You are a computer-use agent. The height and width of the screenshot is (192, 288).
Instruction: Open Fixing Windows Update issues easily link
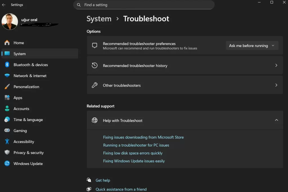tap(134, 161)
